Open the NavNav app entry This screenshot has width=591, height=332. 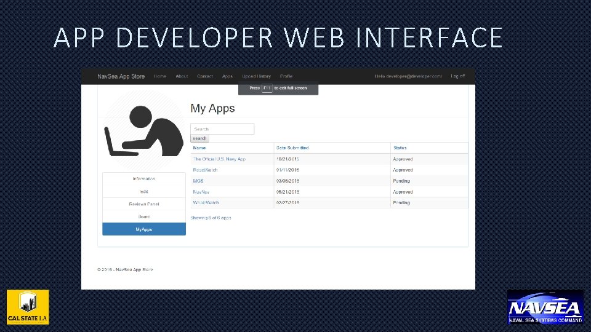[201, 192]
